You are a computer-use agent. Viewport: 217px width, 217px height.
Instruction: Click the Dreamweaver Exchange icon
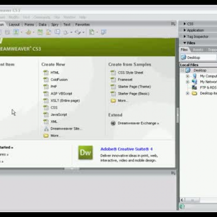pyautogui.click(x=113, y=123)
